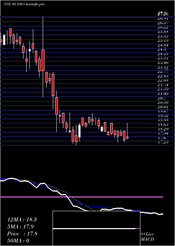Click the Price : 17.8 label

22,234
